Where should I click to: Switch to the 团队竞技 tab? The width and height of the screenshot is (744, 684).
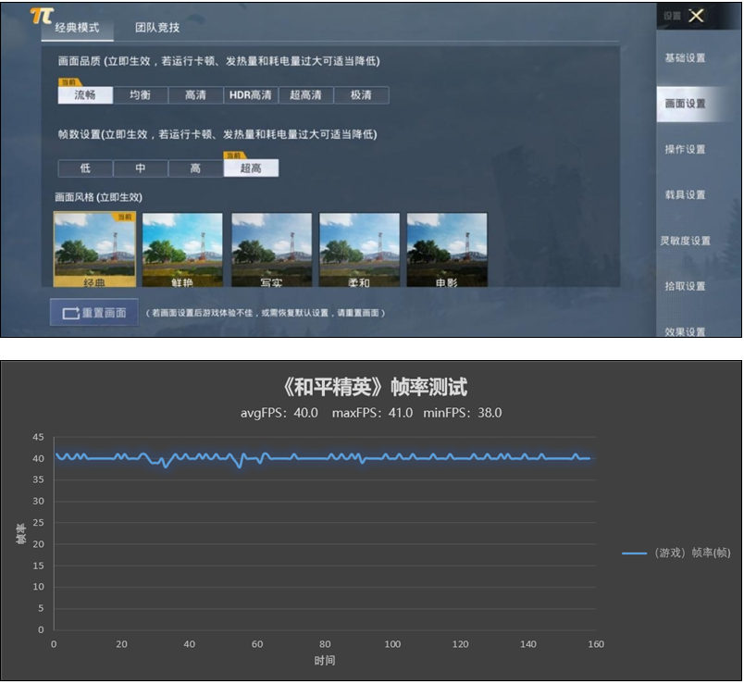click(156, 29)
